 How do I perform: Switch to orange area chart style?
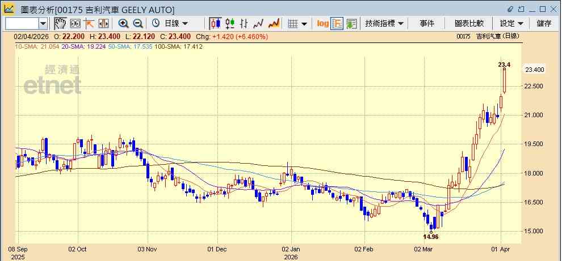coord(274,24)
